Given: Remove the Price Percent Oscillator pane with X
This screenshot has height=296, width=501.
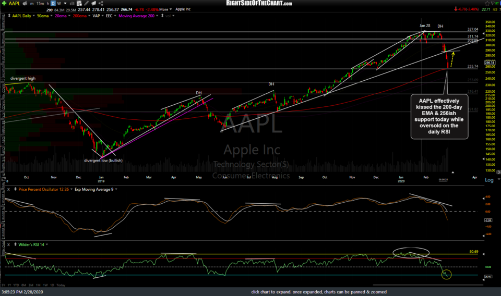Looking at the screenshot, I should click(x=9, y=190).
